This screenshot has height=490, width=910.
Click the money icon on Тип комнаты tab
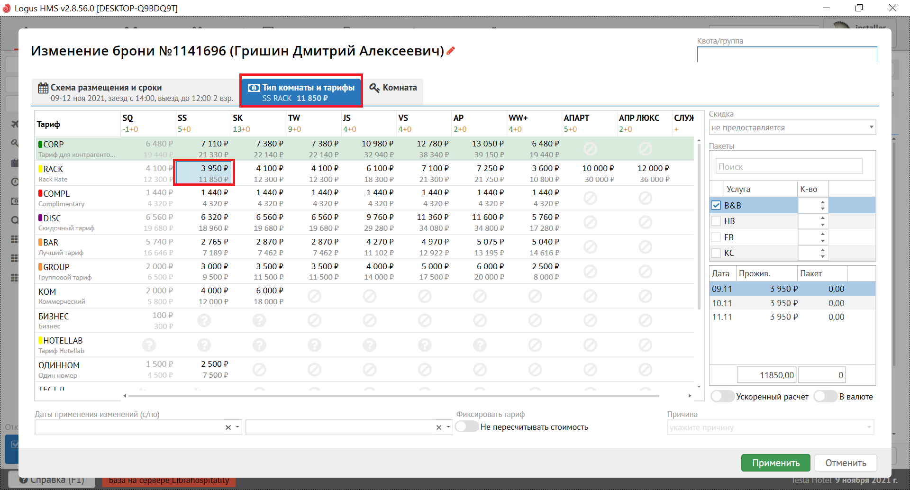[x=254, y=88]
